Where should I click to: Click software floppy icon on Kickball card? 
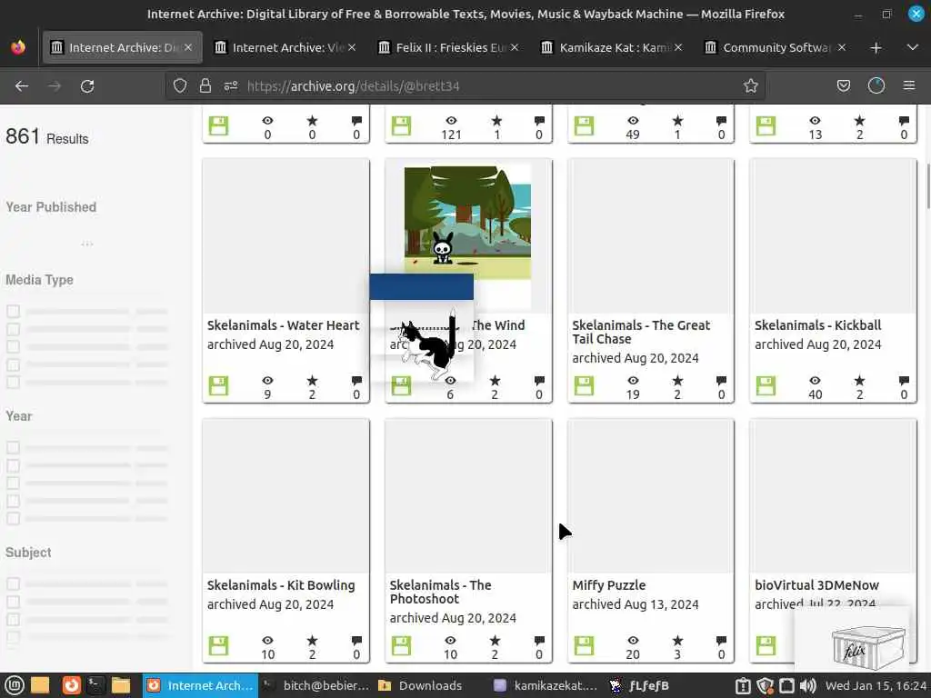click(766, 385)
